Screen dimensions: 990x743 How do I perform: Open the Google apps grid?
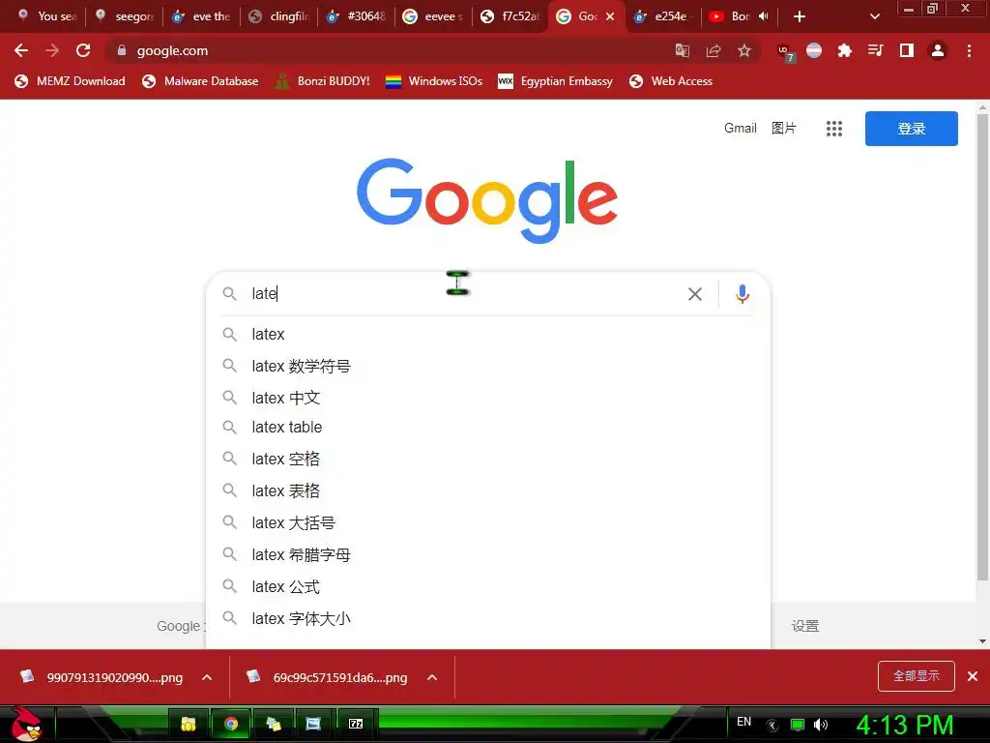coord(834,129)
